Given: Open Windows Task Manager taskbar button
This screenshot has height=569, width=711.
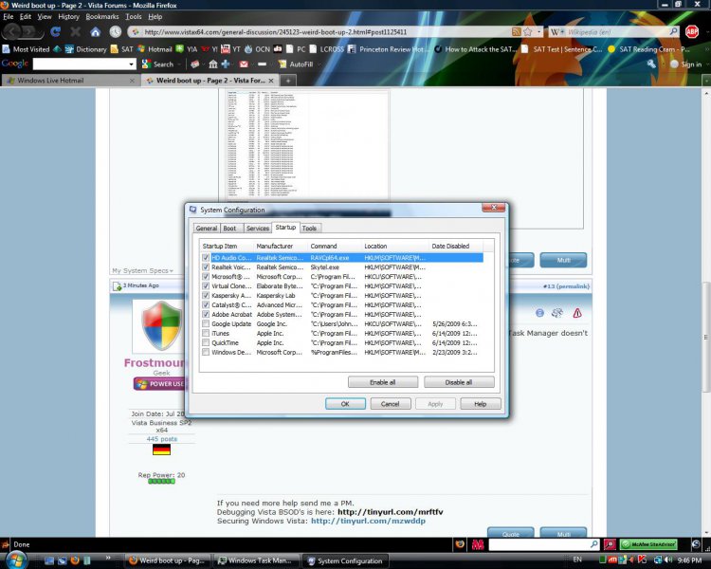Looking at the screenshot, I should coord(255,560).
